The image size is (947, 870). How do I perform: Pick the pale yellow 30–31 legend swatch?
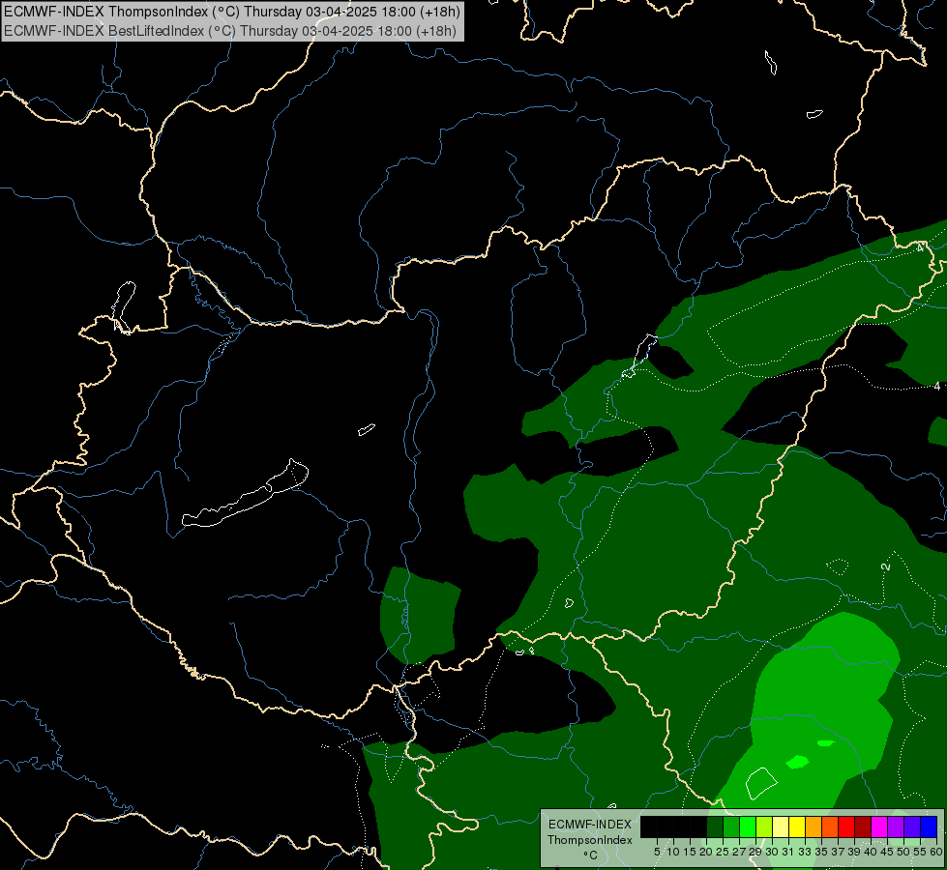click(781, 826)
